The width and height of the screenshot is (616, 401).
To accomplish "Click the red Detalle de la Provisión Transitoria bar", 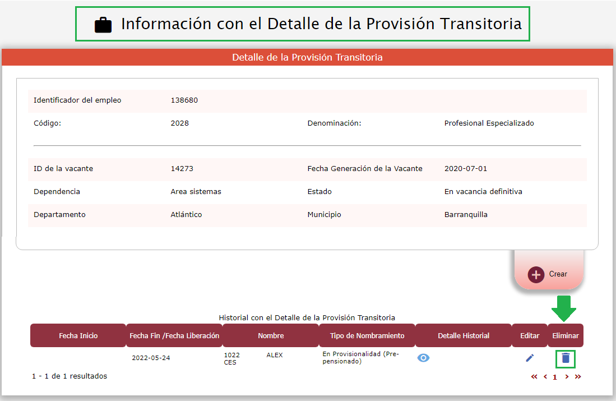I will (308, 57).
